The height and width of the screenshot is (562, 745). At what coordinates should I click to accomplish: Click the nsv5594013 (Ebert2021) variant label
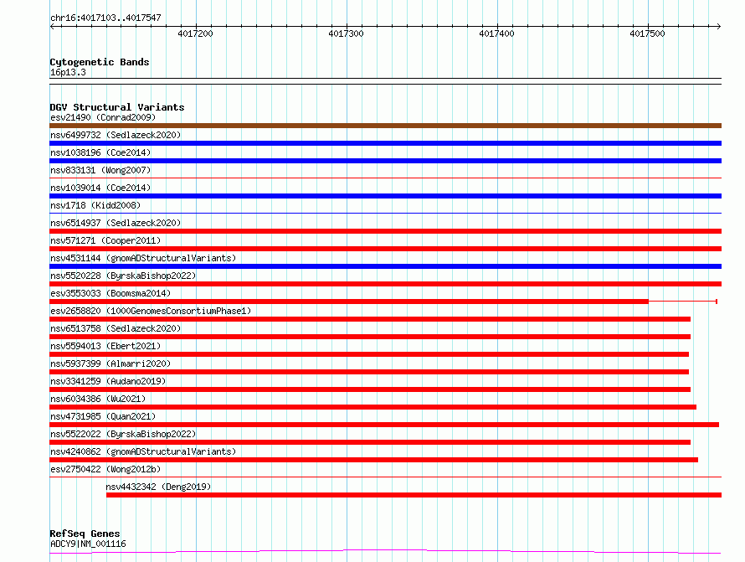pos(105,346)
